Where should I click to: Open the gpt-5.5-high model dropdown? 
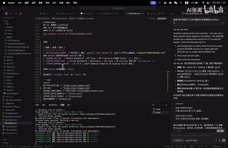pyautogui.click(x=192, y=140)
